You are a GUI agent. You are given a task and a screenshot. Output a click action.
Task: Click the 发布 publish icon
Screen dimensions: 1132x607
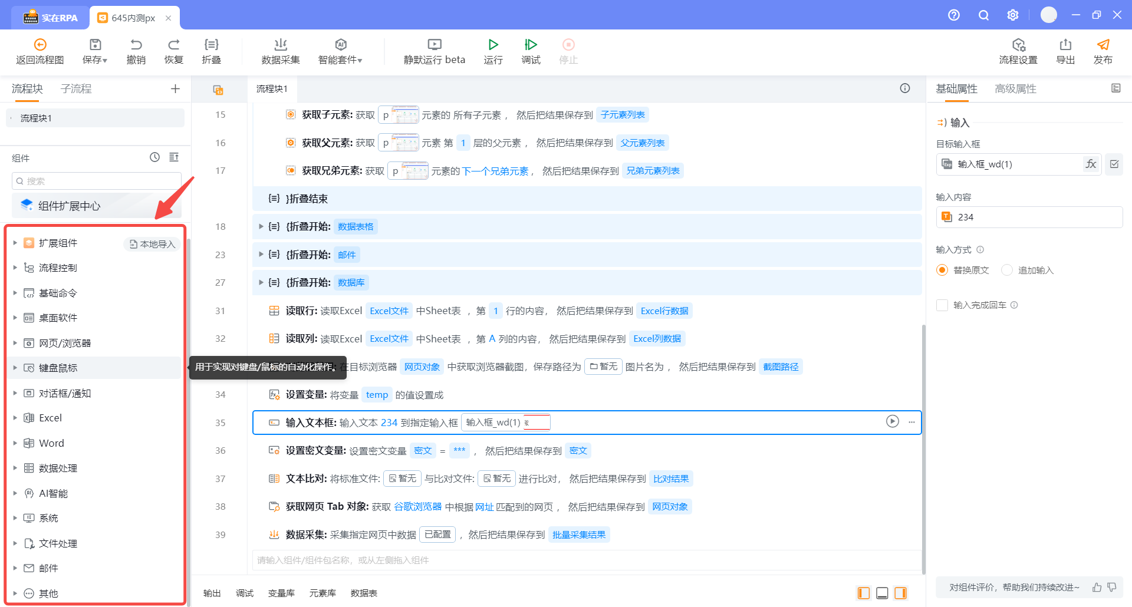pyautogui.click(x=1103, y=45)
